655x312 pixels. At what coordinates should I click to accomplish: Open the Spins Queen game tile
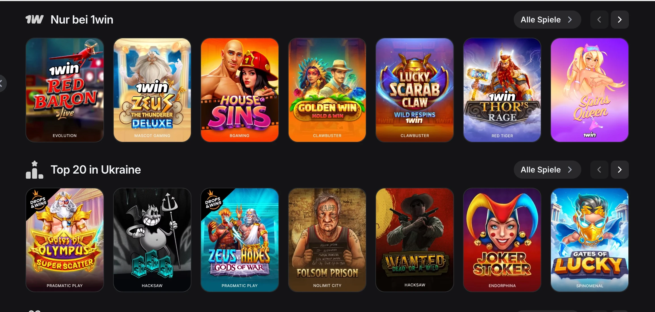[589, 90]
